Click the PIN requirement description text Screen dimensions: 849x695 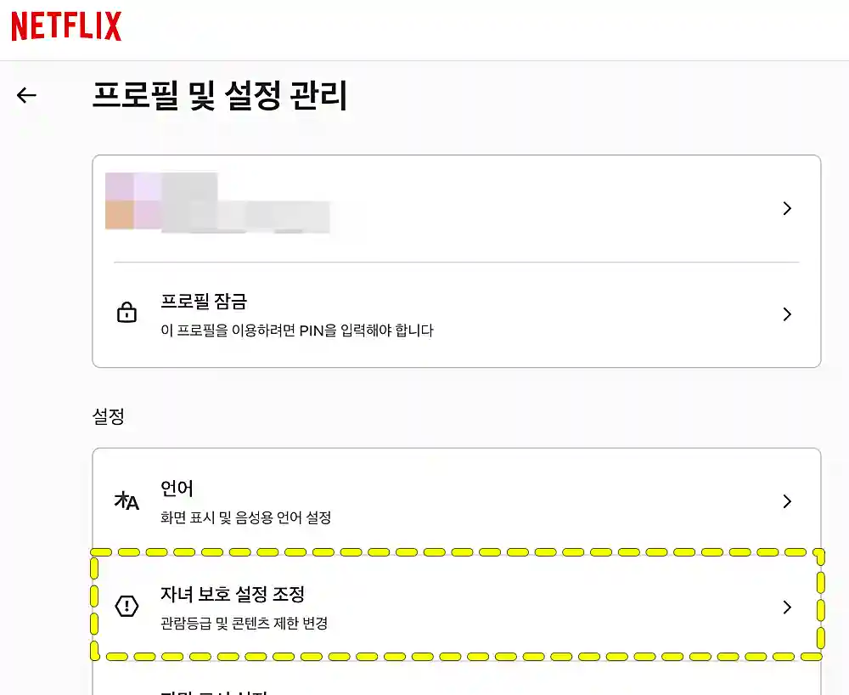click(x=294, y=331)
